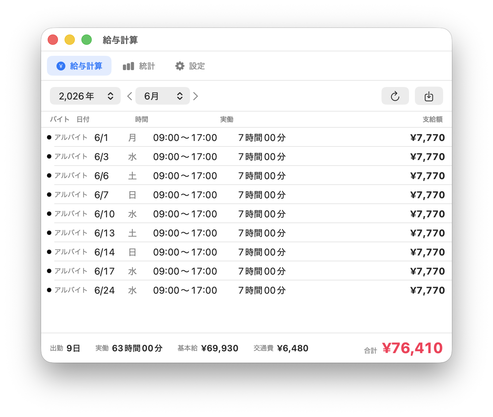Click the 09:00〜17:00 time in the 6/10 row
Image resolution: width=493 pixels, height=417 pixels.
(185, 214)
